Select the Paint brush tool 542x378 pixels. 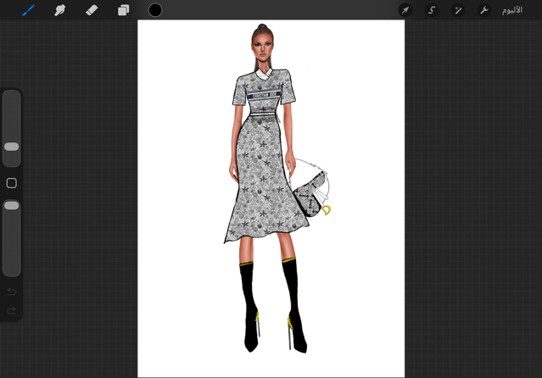pos(28,10)
